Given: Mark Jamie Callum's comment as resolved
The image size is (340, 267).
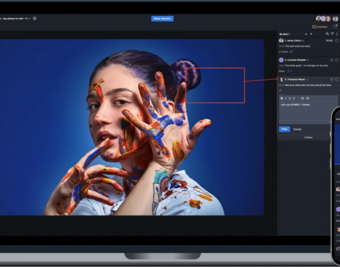Looking at the screenshot, I should click(x=337, y=41).
